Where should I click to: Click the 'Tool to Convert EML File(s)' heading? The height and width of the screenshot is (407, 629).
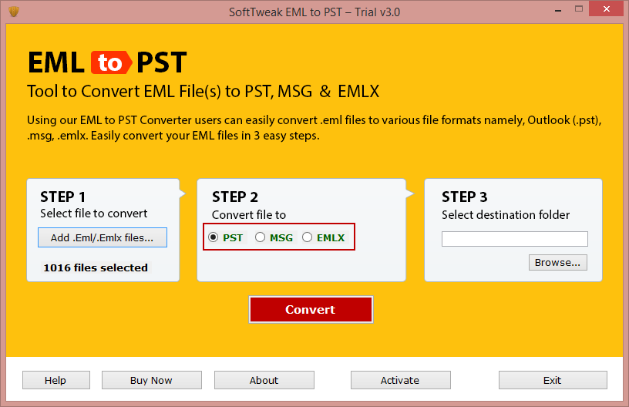pyautogui.click(x=203, y=92)
